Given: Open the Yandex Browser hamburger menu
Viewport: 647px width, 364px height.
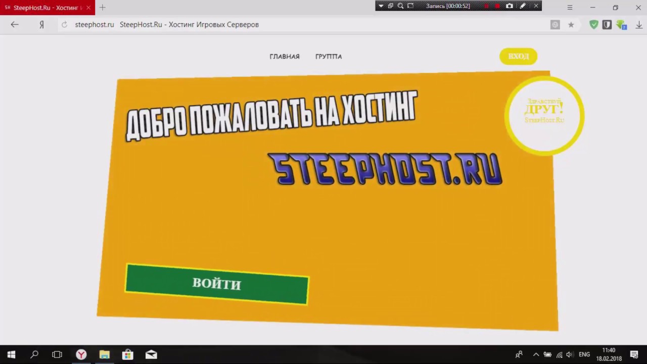Looking at the screenshot, I should 570,8.
